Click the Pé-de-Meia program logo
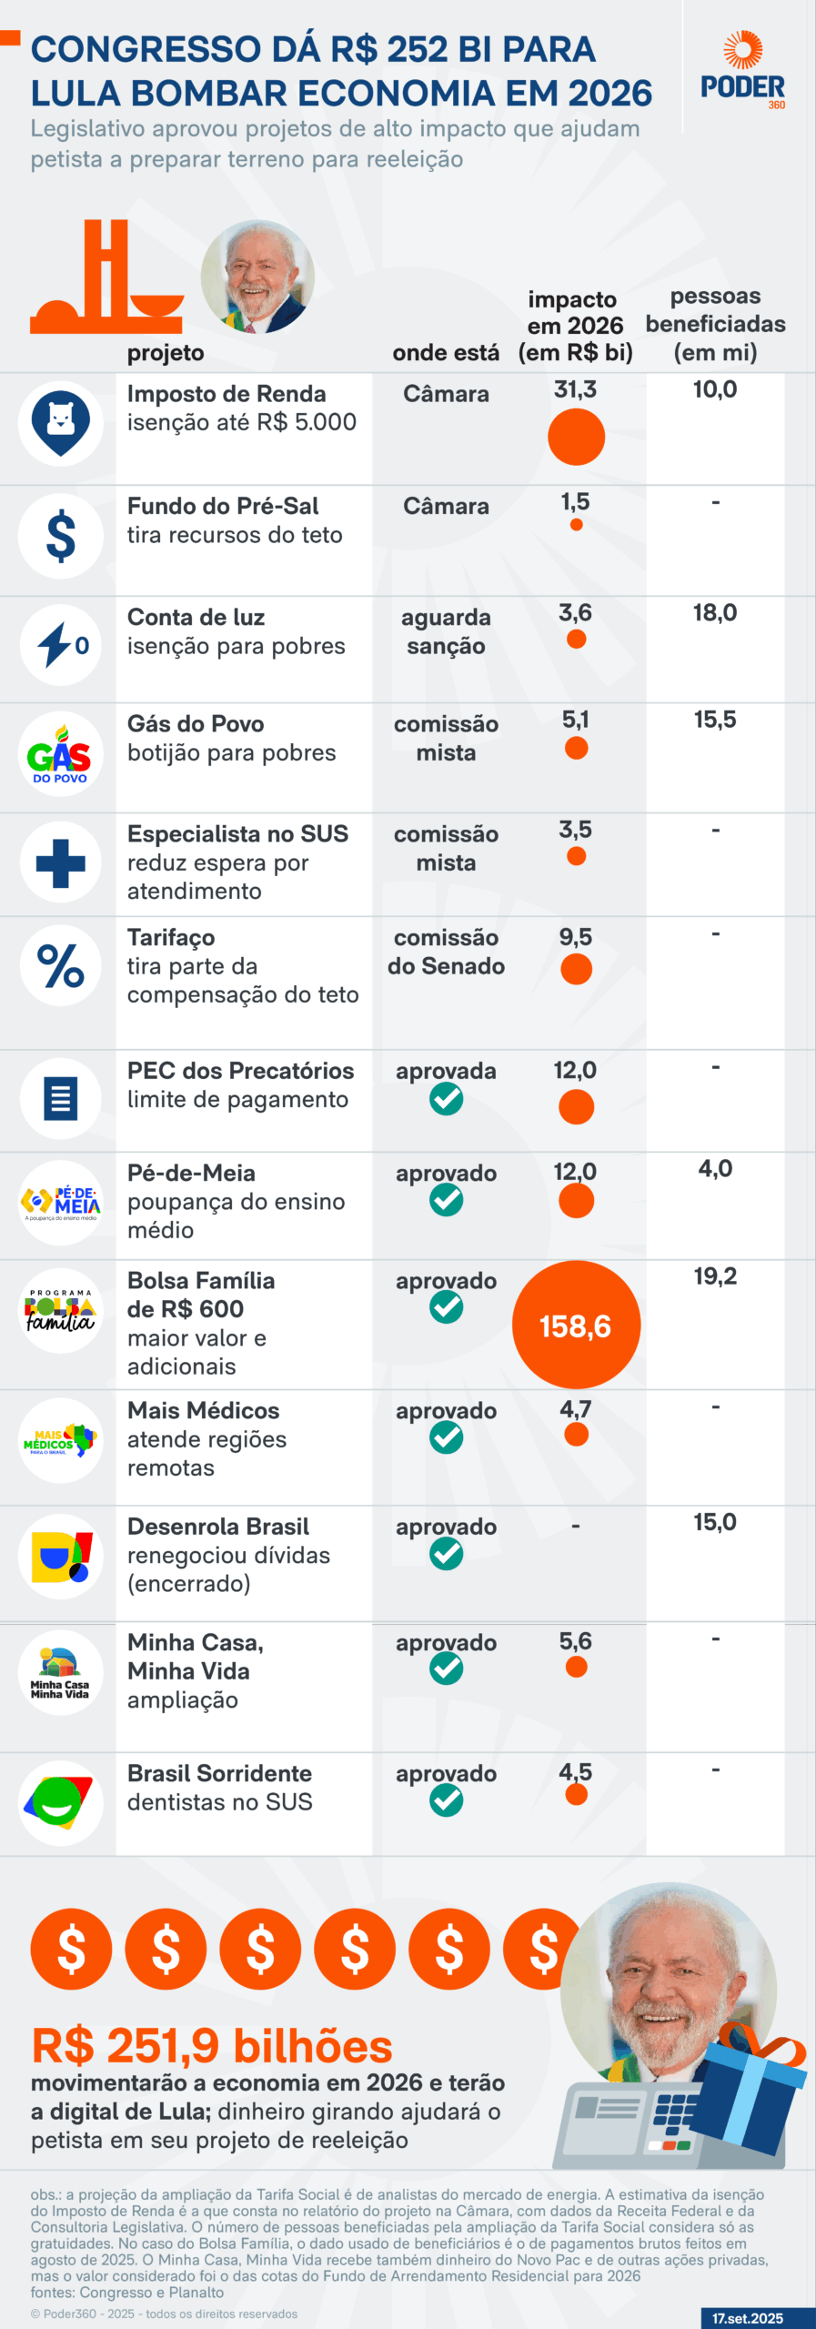816x2329 pixels. (x=61, y=1203)
